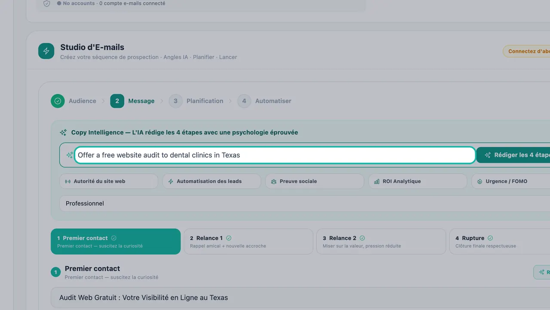Click the checkmark icon on Relance 2 tab
This screenshot has width=550, height=310.
pyautogui.click(x=362, y=238)
